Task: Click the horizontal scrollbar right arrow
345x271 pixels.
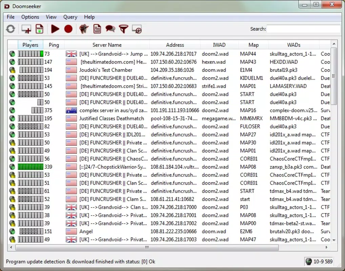Action: point(326,248)
